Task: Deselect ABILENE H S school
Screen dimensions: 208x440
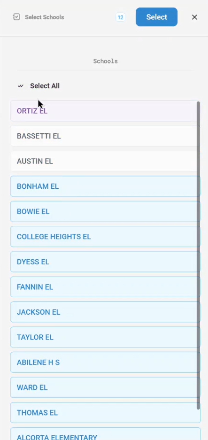Action: (105, 362)
